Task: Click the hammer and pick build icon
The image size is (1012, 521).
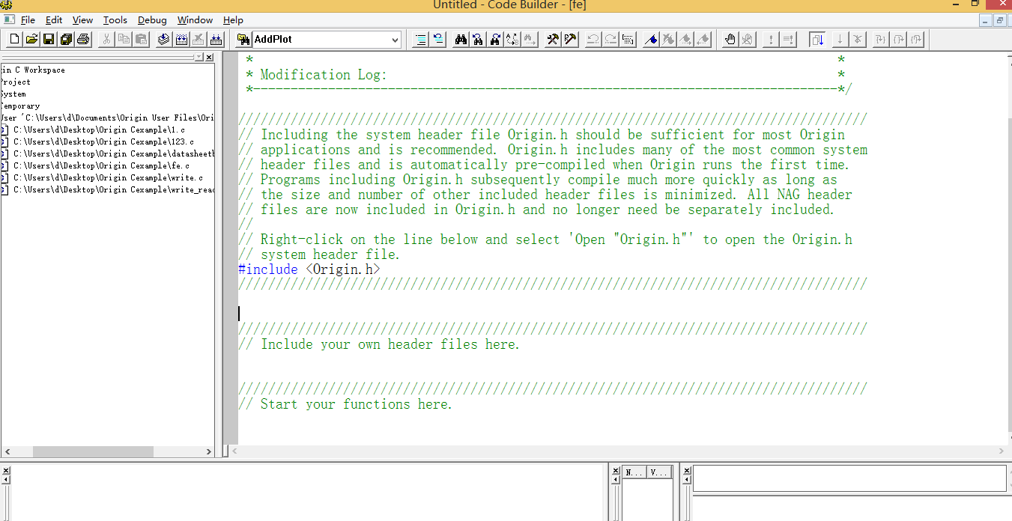Action: [571, 39]
